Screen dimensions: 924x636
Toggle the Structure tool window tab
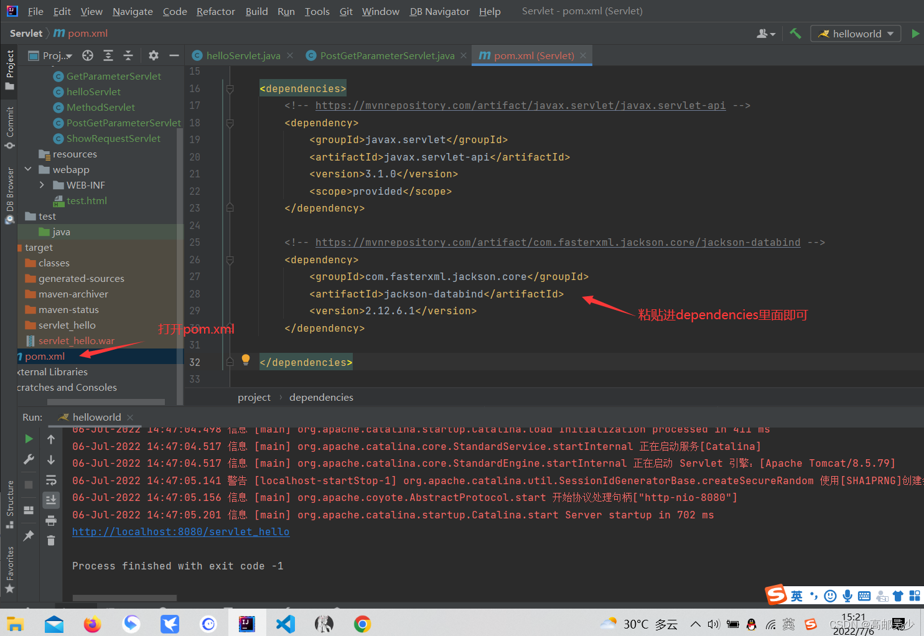pyautogui.click(x=10, y=504)
